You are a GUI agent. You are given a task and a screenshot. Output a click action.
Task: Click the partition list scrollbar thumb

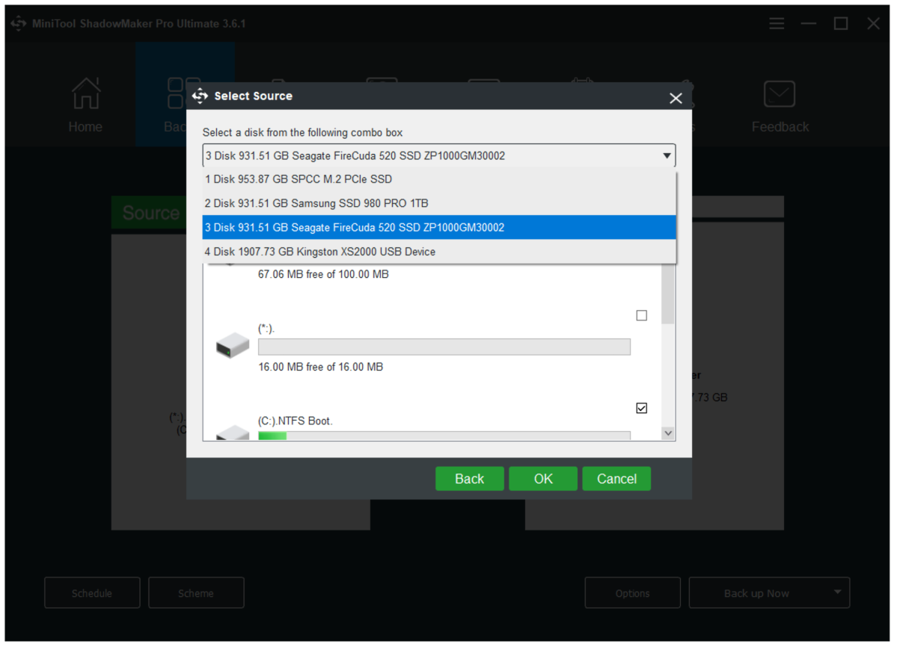pyautogui.click(x=668, y=294)
